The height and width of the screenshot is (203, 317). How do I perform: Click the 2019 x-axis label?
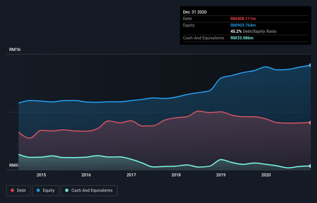(x=221, y=175)
